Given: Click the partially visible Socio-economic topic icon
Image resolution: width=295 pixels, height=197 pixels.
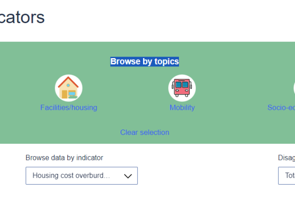Looking at the screenshot, I should [294, 88].
